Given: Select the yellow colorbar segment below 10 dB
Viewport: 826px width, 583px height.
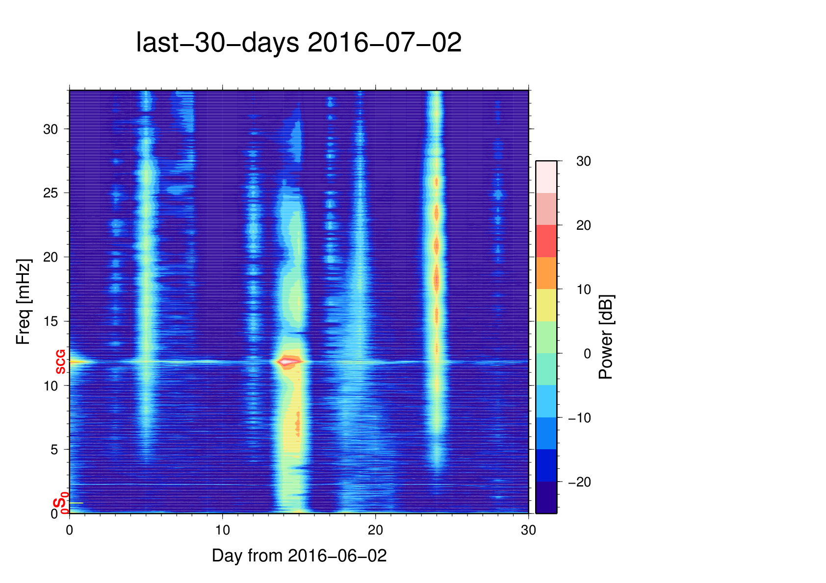Looking at the screenshot, I should click(546, 305).
